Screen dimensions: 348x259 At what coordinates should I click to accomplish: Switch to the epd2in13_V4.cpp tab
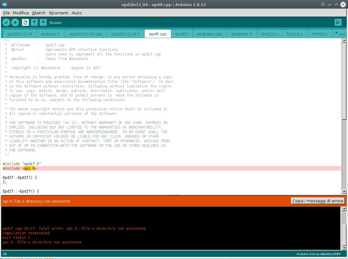coord(86,34)
